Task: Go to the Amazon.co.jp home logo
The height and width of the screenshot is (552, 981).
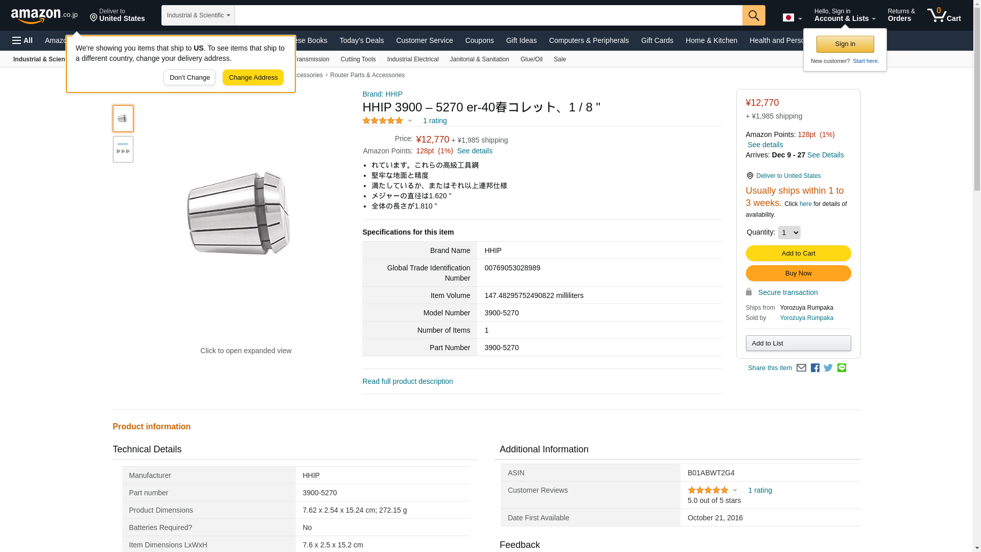Action: (x=44, y=16)
